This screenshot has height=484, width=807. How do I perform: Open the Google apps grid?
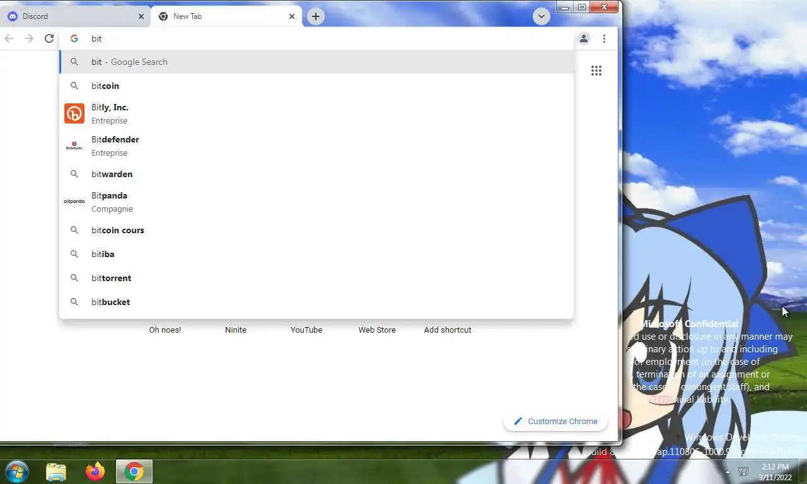(x=596, y=71)
